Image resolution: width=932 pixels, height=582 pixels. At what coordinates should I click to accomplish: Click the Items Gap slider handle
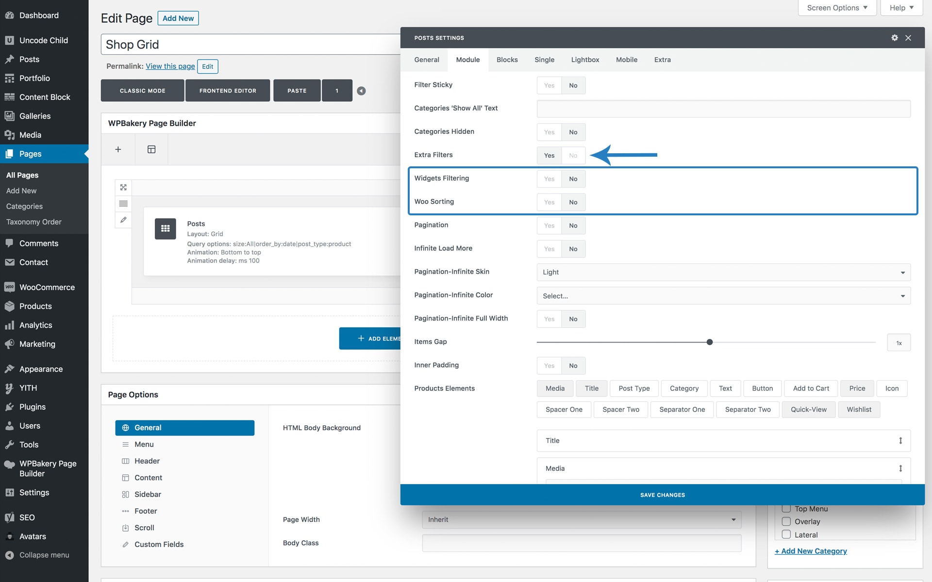pos(710,342)
